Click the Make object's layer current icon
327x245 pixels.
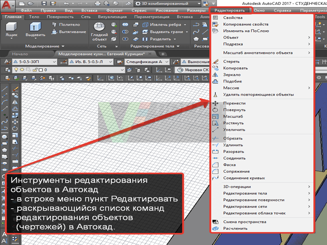(x=130, y=70)
